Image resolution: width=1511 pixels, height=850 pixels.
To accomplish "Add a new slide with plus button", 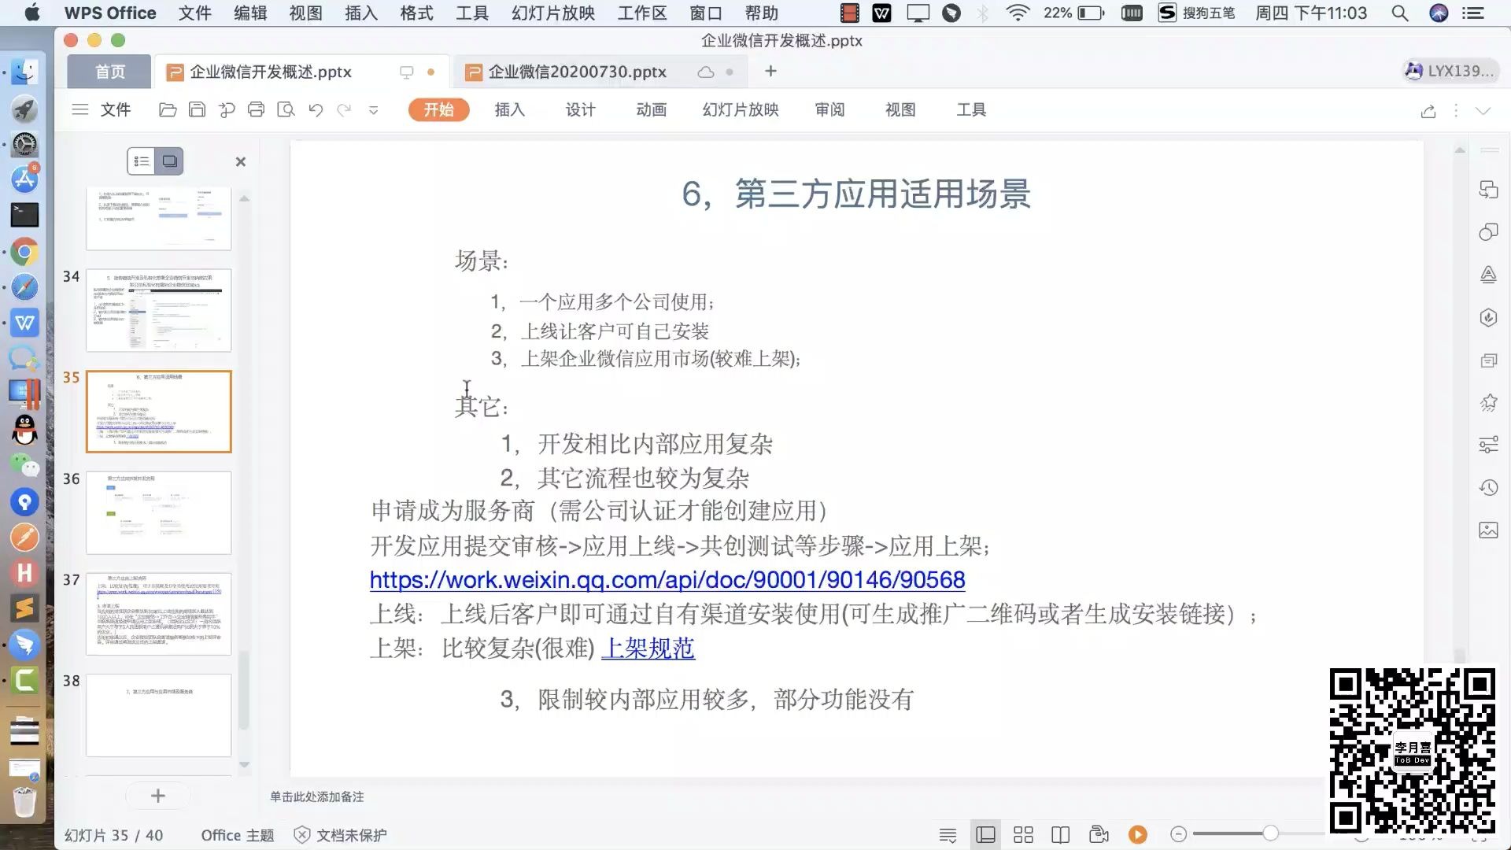I will coord(158,796).
